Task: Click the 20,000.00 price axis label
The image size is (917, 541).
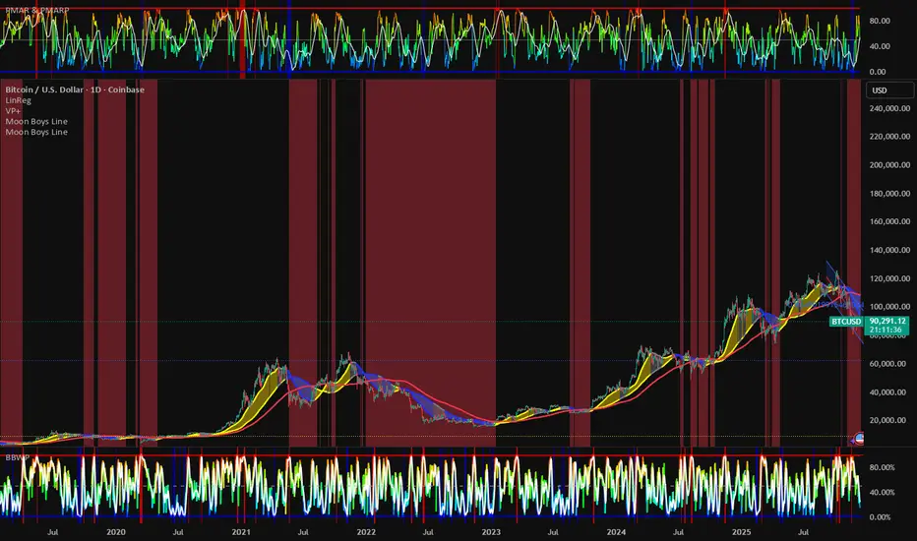Action: coord(889,420)
